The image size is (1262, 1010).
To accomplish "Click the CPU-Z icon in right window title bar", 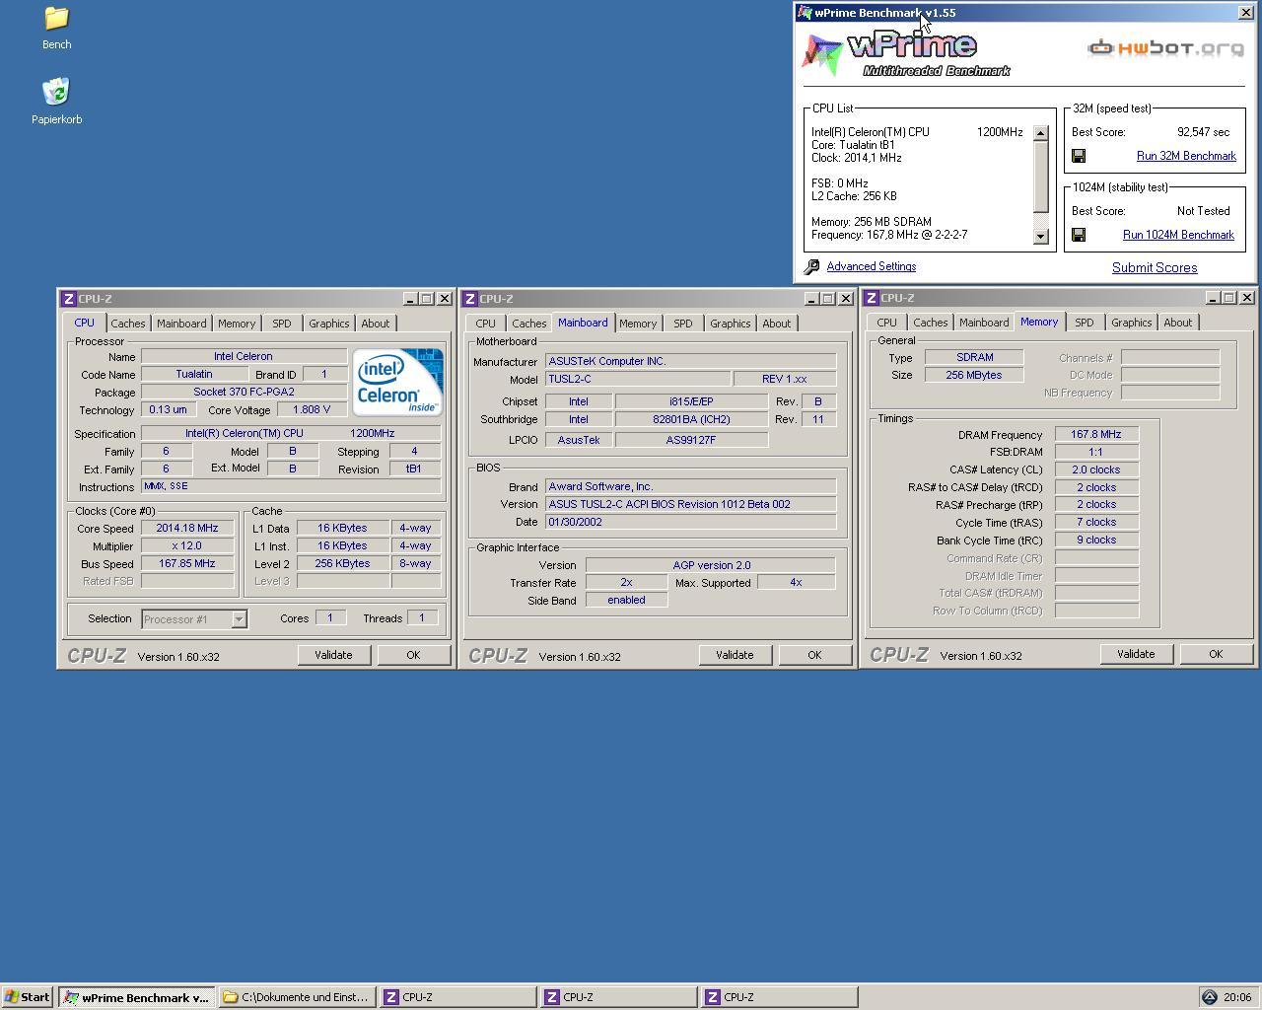I will point(871,298).
